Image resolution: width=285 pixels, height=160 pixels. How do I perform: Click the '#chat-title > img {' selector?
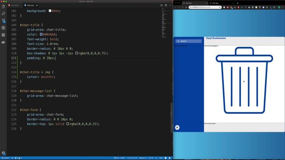(x=37, y=72)
